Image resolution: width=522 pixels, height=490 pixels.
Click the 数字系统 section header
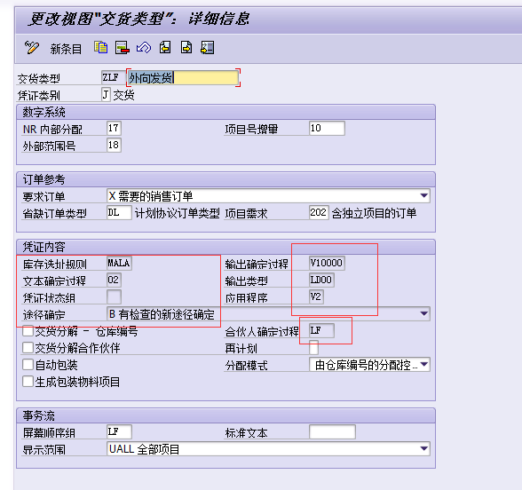[x=225, y=112]
